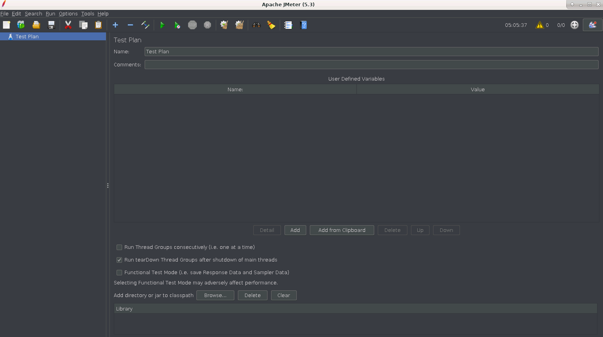
Task: Start the test with green play icon
Action: (162, 25)
